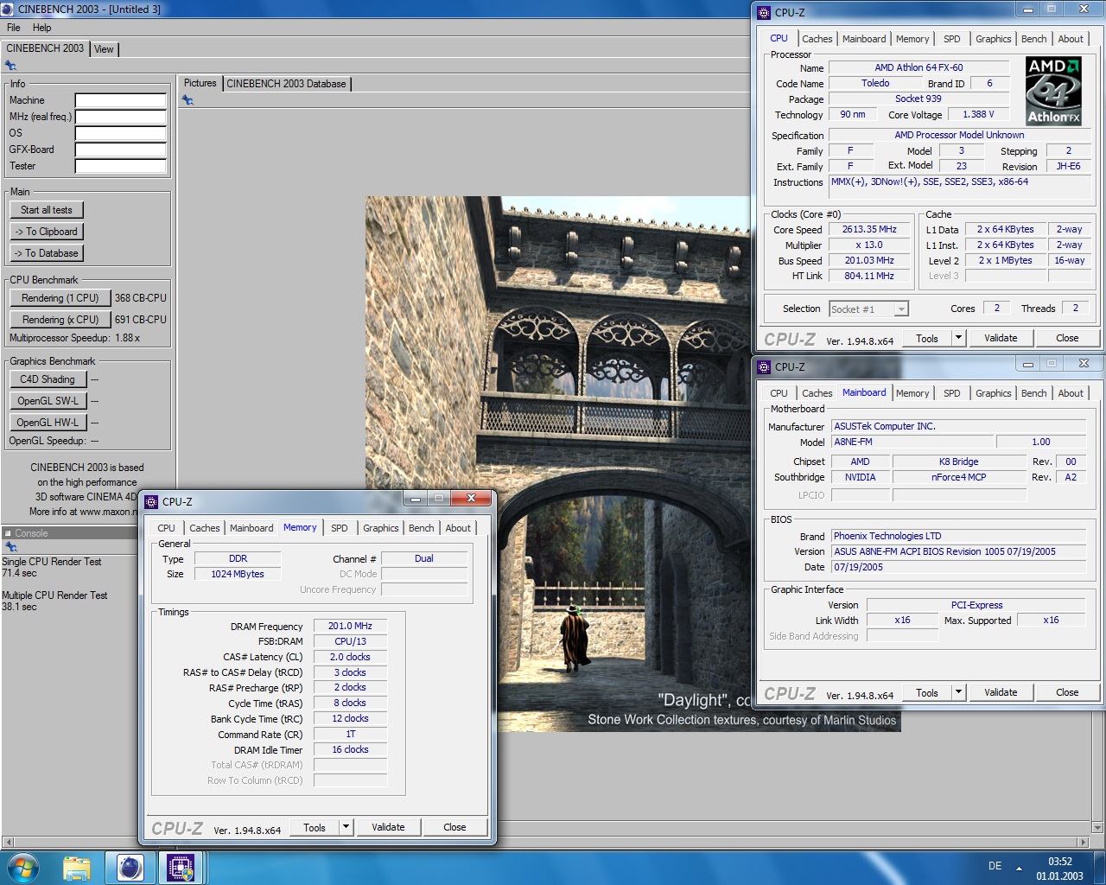Click the MHz (real freq.) field
Viewport: 1106px width, 885px height.
pyautogui.click(x=120, y=117)
